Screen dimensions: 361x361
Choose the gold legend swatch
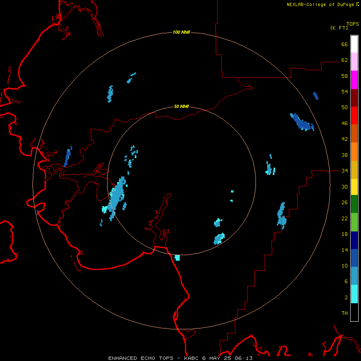(x=354, y=170)
